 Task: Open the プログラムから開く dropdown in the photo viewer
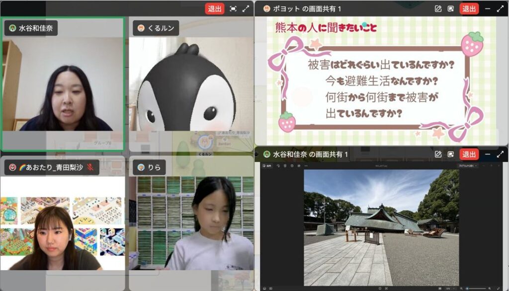(x=467, y=165)
